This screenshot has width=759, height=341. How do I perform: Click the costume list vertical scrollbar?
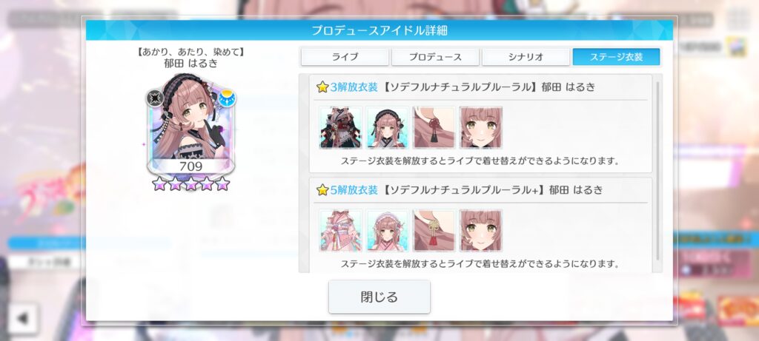pos(658,172)
